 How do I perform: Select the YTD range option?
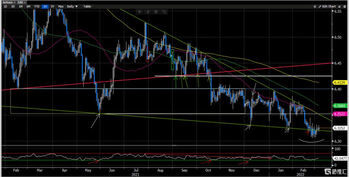point(37,6)
